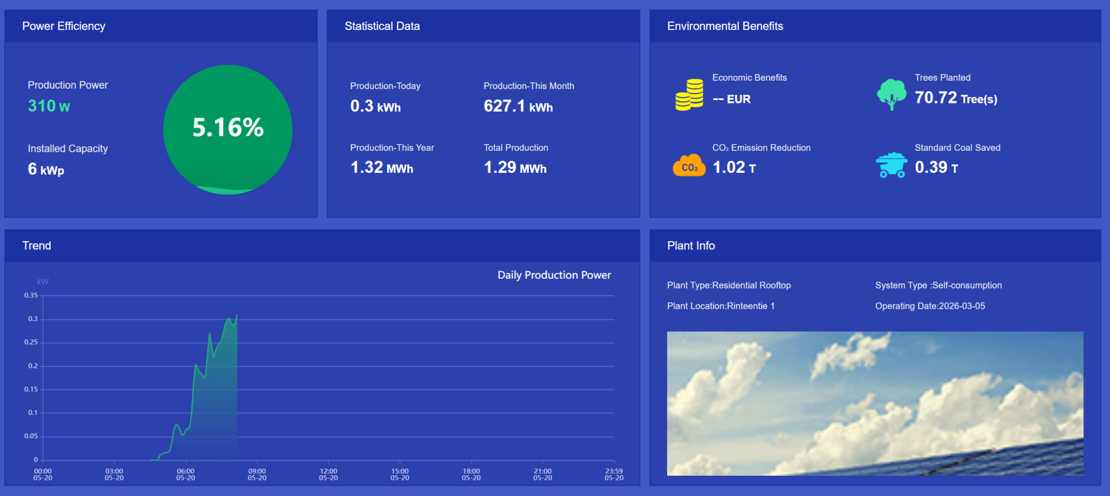Click the CO₂ Emission Reduction label
Viewport: 1110px width, 496px height.
click(x=761, y=147)
